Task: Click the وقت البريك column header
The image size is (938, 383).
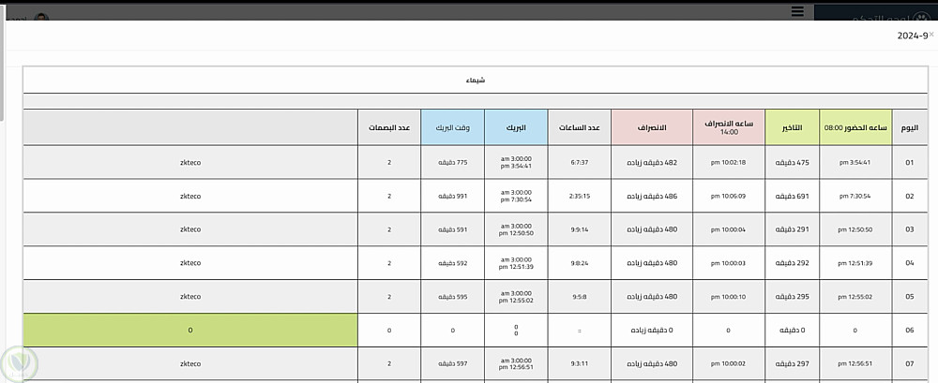Action: tap(452, 127)
